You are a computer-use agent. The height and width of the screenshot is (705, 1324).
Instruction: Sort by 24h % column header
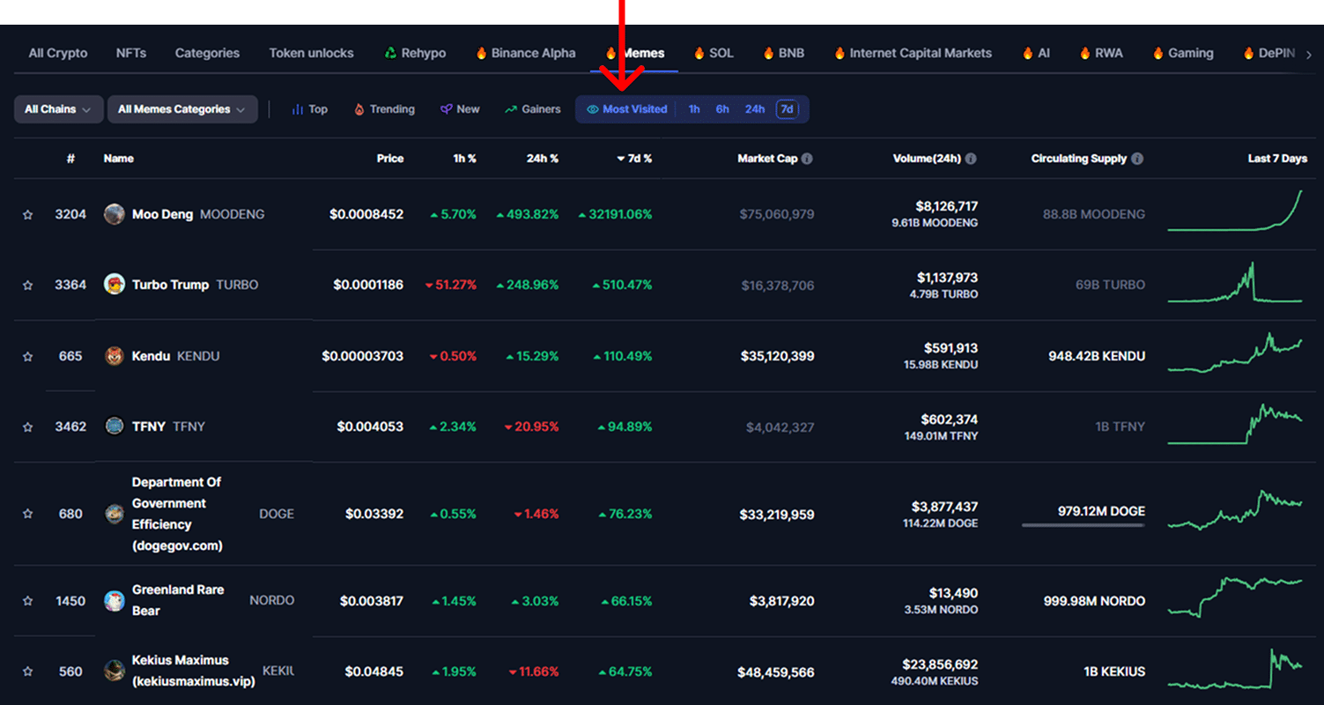(542, 159)
